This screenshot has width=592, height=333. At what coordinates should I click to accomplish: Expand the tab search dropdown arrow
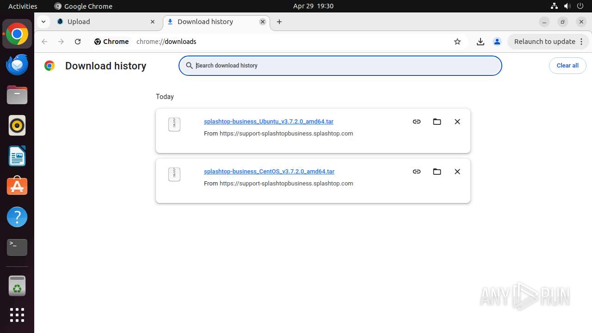tap(43, 22)
